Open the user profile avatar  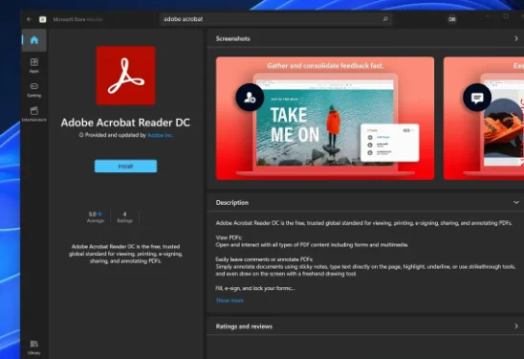point(452,19)
